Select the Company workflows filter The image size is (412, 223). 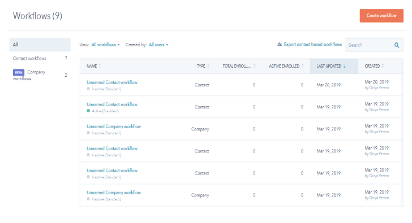(x=40, y=75)
